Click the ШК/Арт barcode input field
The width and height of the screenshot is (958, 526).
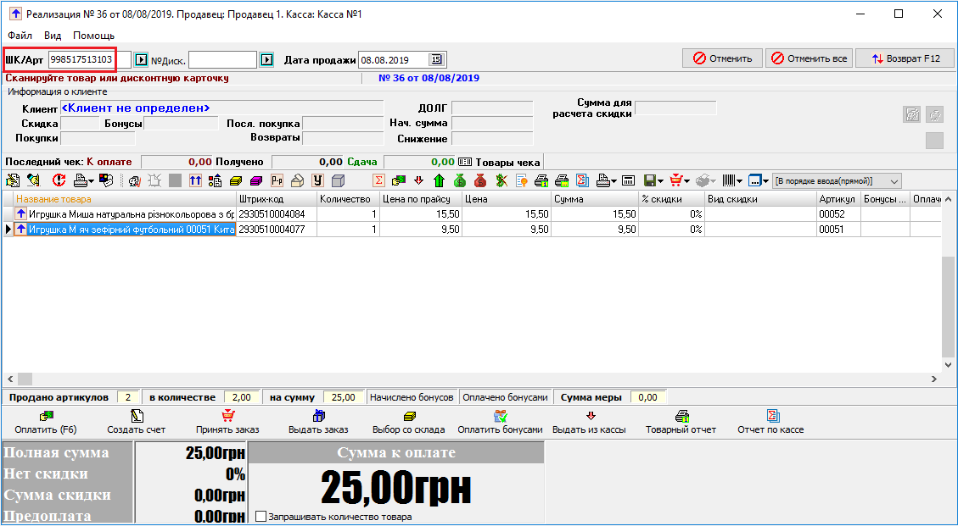pos(81,59)
